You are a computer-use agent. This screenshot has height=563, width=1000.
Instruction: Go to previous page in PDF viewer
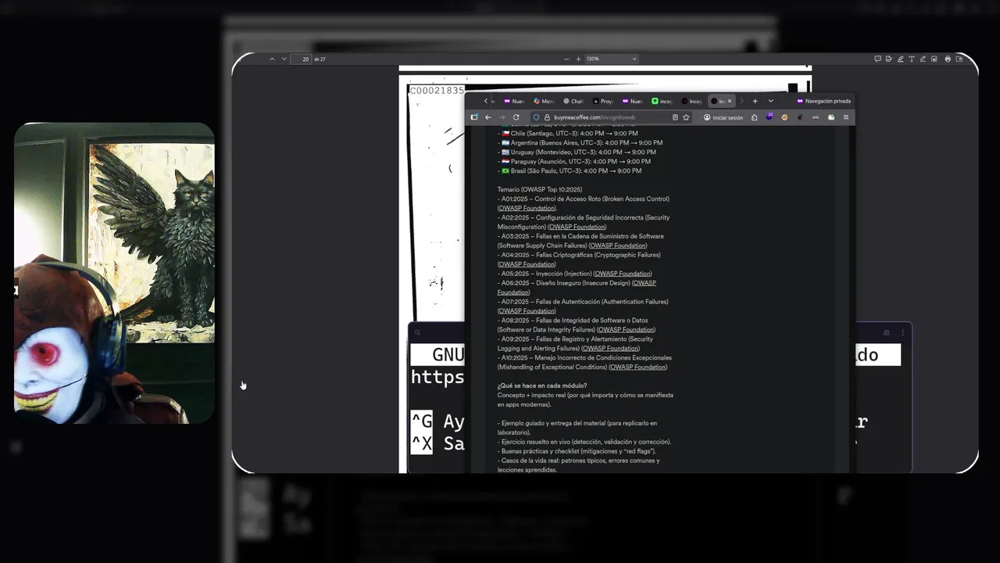(272, 59)
